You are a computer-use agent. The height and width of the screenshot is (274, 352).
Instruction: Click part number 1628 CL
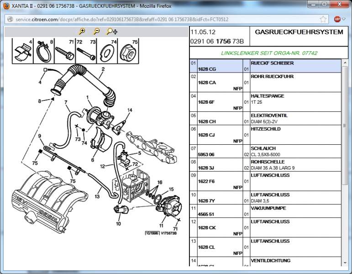pyautogui.click(x=206, y=247)
